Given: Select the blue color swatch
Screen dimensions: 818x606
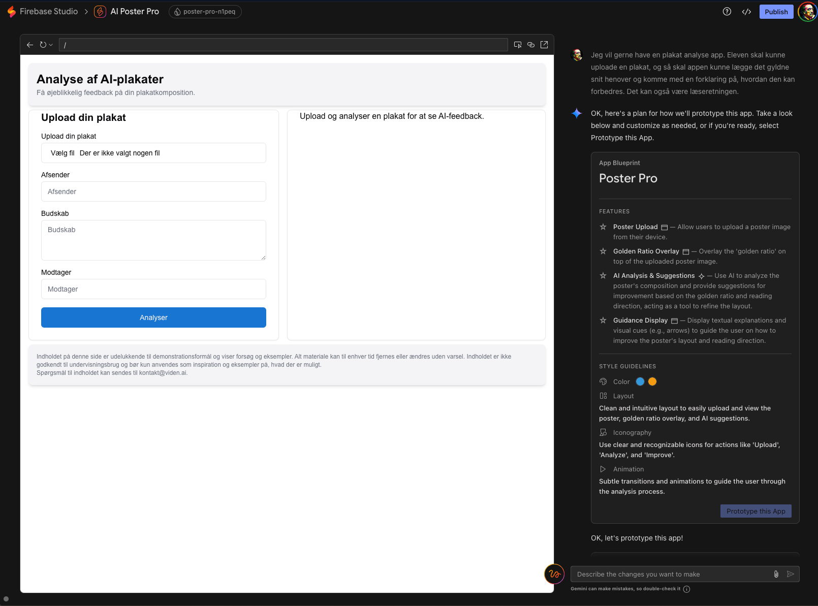Looking at the screenshot, I should point(640,381).
